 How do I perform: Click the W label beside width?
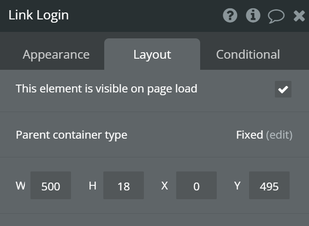tap(20, 186)
